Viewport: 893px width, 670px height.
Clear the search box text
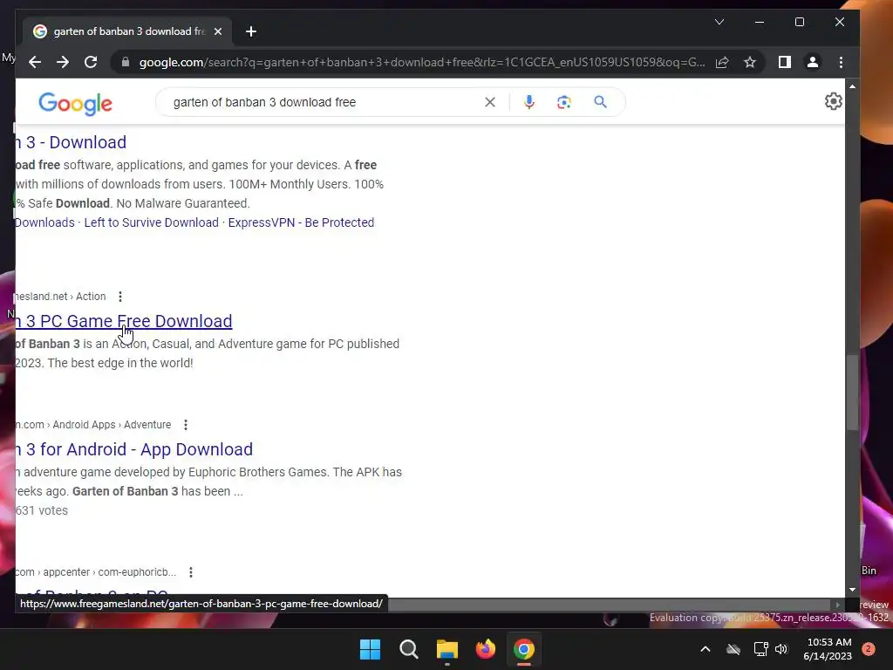(490, 102)
